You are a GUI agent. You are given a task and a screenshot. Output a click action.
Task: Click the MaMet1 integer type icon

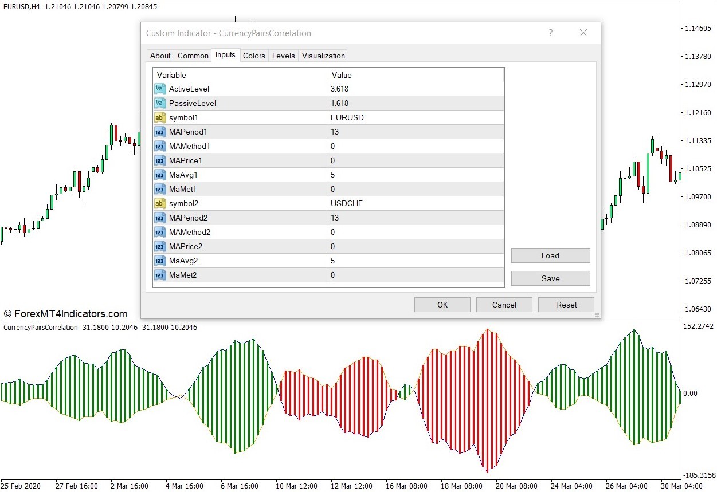pyautogui.click(x=160, y=189)
